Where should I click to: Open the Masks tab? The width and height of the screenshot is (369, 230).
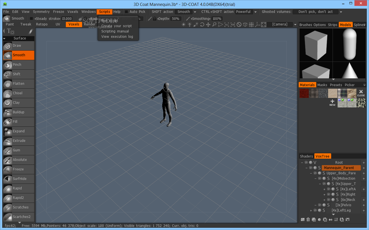[322, 85]
